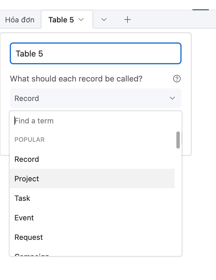Click the chevron arrow in Record selector
Viewport: 216px width, 280px height.
(x=172, y=98)
